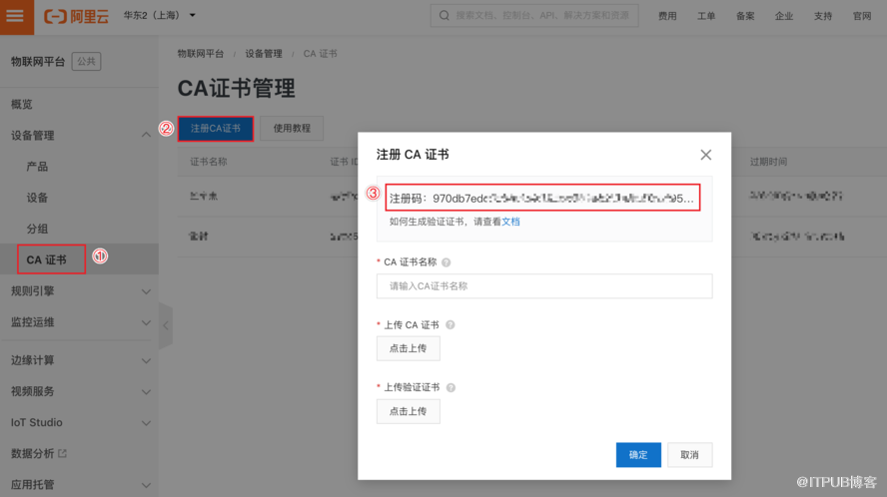Expand the 规则引擎 menu section
This screenshot has height=497, width=887.
click(146, 291)
